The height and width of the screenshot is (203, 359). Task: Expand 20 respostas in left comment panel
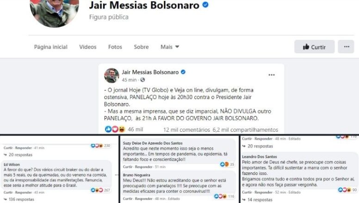[x=19, y=155]
